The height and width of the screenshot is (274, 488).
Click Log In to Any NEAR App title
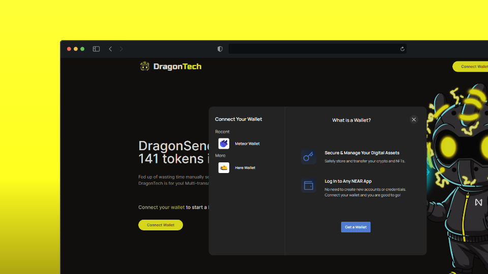coord(348,181)
